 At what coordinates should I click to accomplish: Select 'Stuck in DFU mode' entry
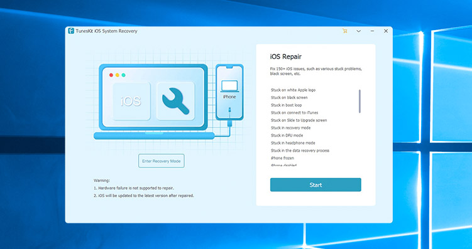coord(287,135)
